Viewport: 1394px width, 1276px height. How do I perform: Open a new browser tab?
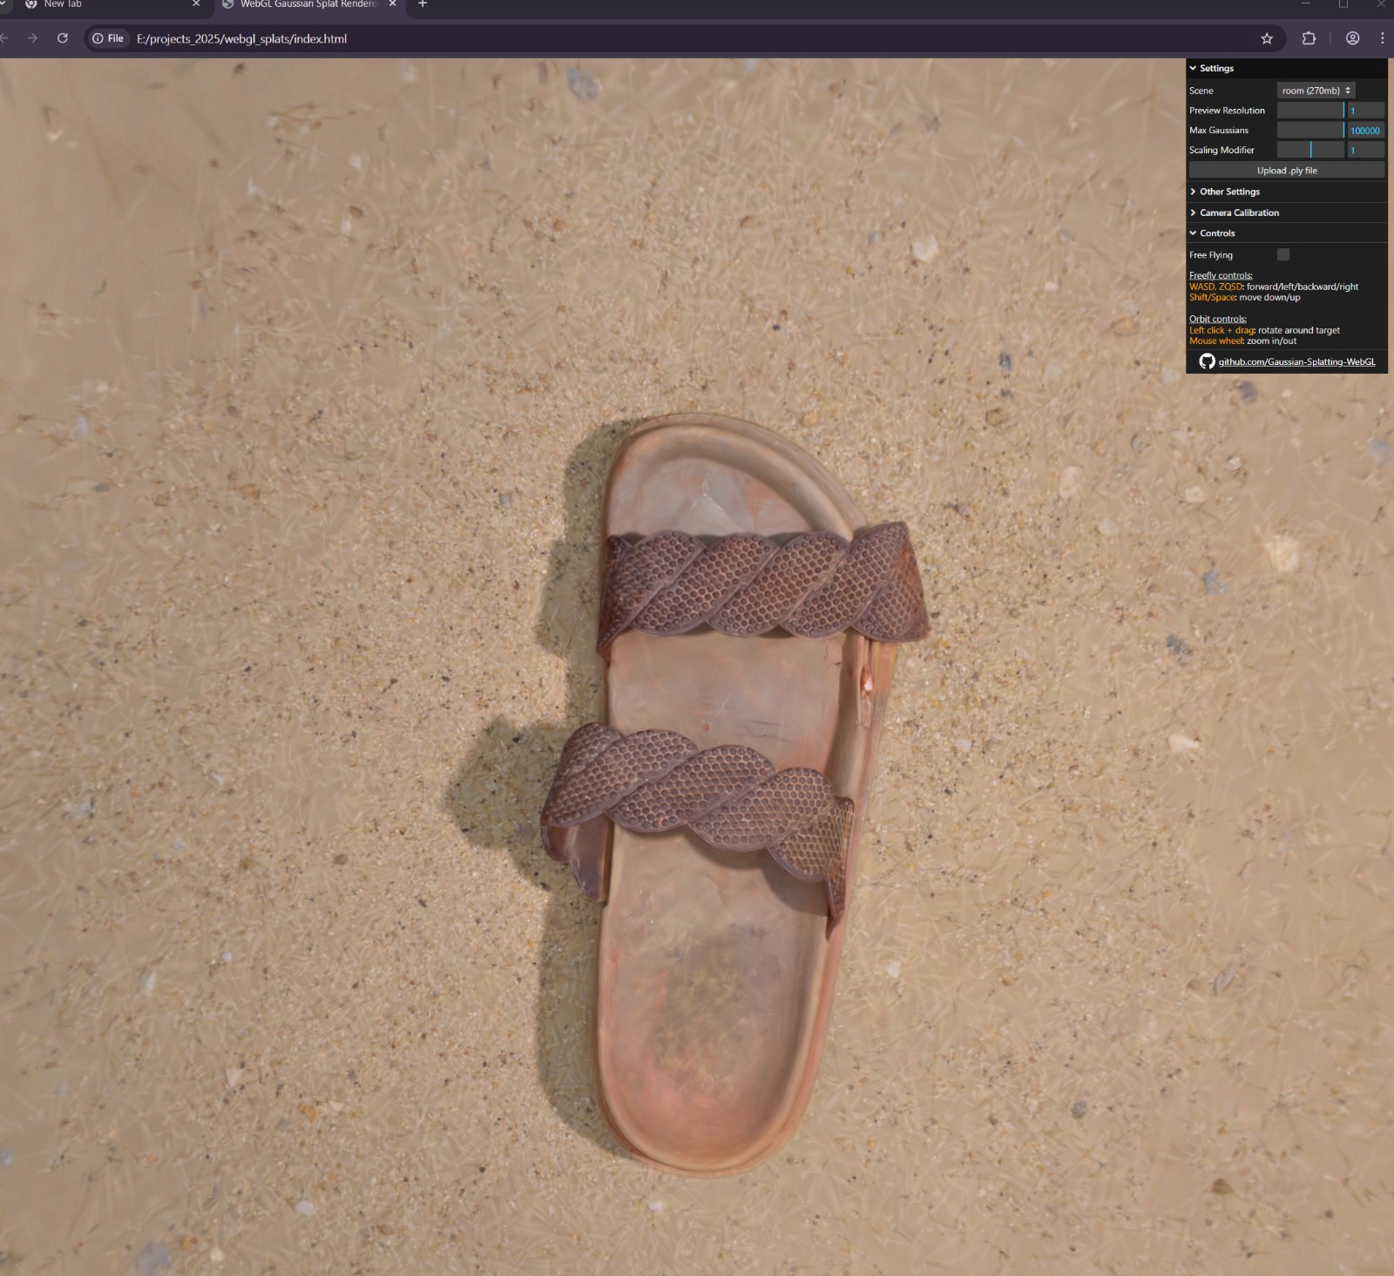click(423, 4)
